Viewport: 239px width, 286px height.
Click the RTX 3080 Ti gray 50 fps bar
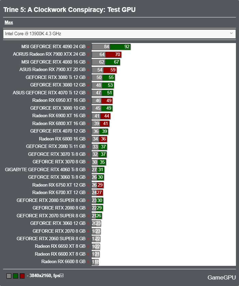97,78
